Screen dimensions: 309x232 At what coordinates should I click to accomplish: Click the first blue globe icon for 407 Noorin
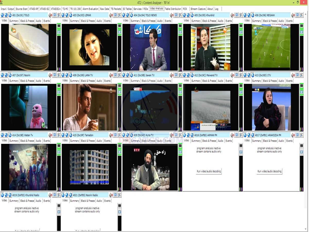coord(2,75)
